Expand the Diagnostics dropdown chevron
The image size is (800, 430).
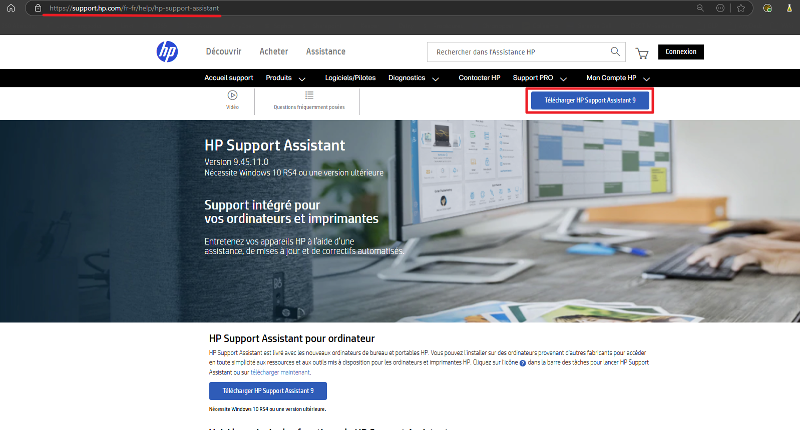[x=436, y=78]
